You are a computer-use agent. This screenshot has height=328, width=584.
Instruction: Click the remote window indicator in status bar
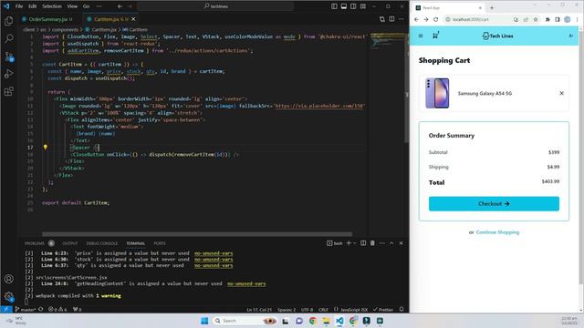click(6, 309)
